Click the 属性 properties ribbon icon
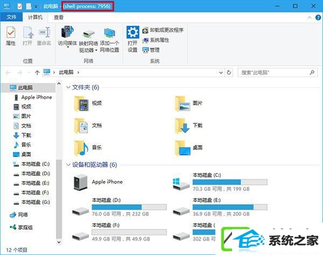This screenshot has height=255, width=323. 11,32
